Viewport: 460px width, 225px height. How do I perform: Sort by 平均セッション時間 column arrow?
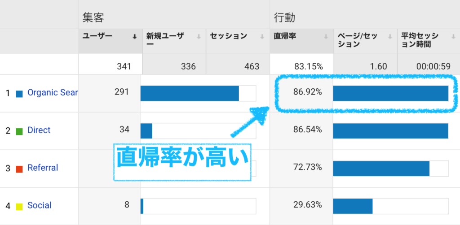454,37
